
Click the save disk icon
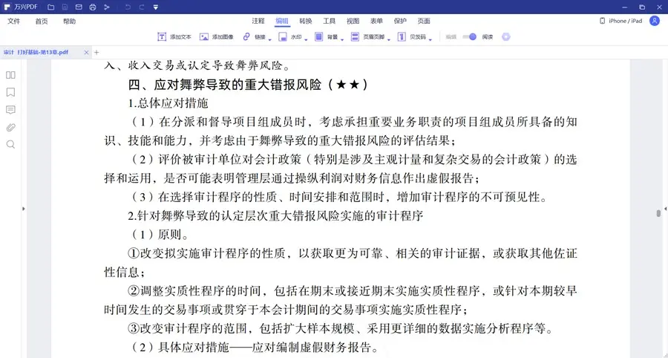(x=65, y=7)
